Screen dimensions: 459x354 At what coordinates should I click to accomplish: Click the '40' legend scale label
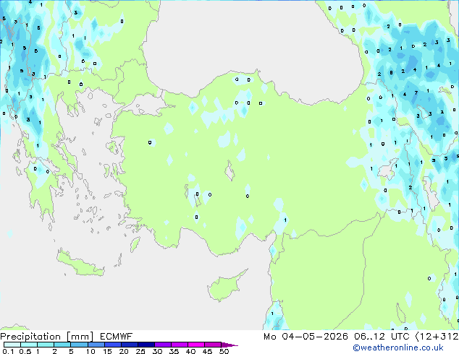[191, 351]
